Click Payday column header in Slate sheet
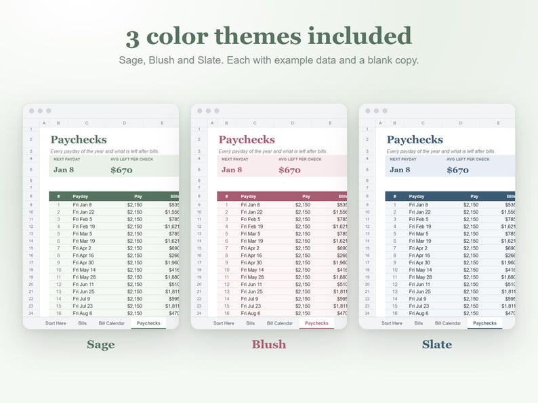Viewport: 538px width, 403px height. (417, 197)
